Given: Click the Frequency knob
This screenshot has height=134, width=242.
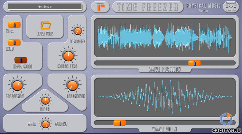Looking at the screenshot, I should [x=17, y=85].
